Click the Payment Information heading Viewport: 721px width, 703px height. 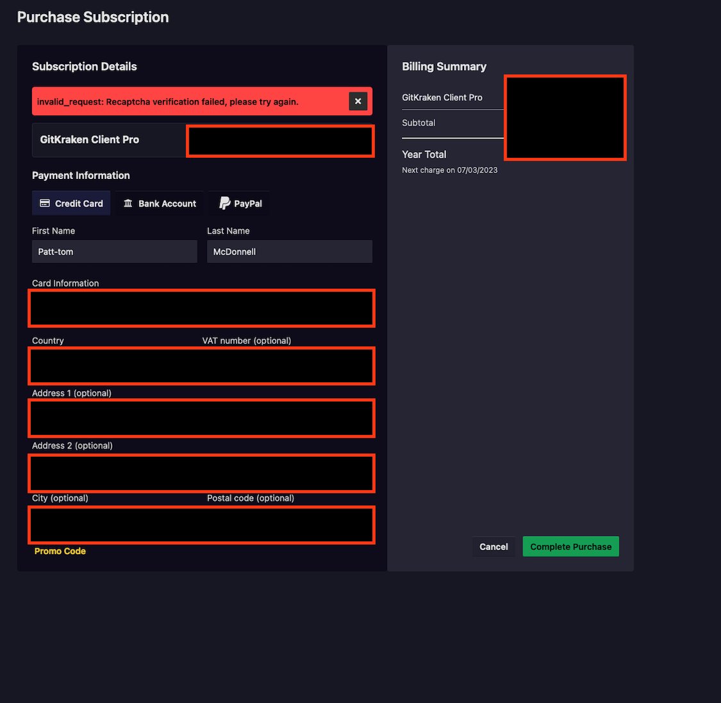click(x=81, y=175)
